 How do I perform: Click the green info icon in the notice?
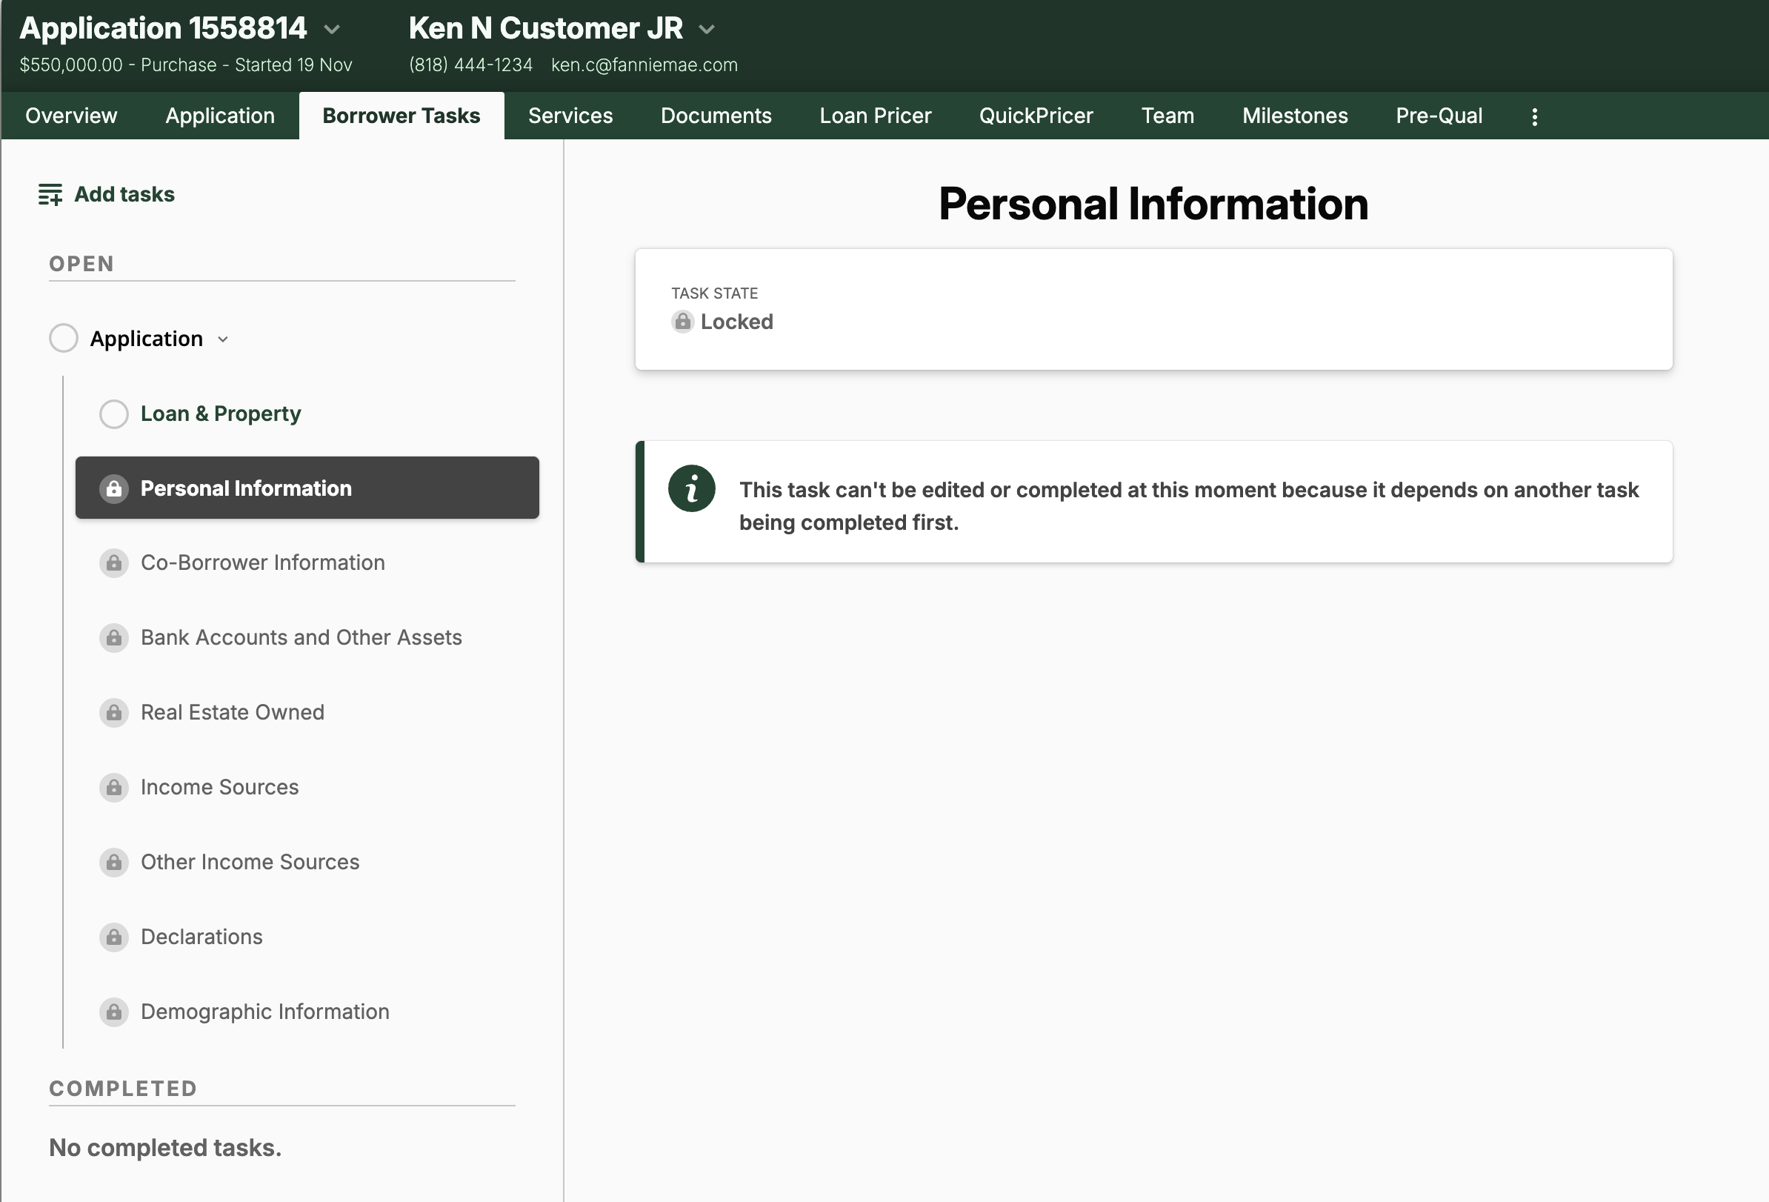pos(691,488)
